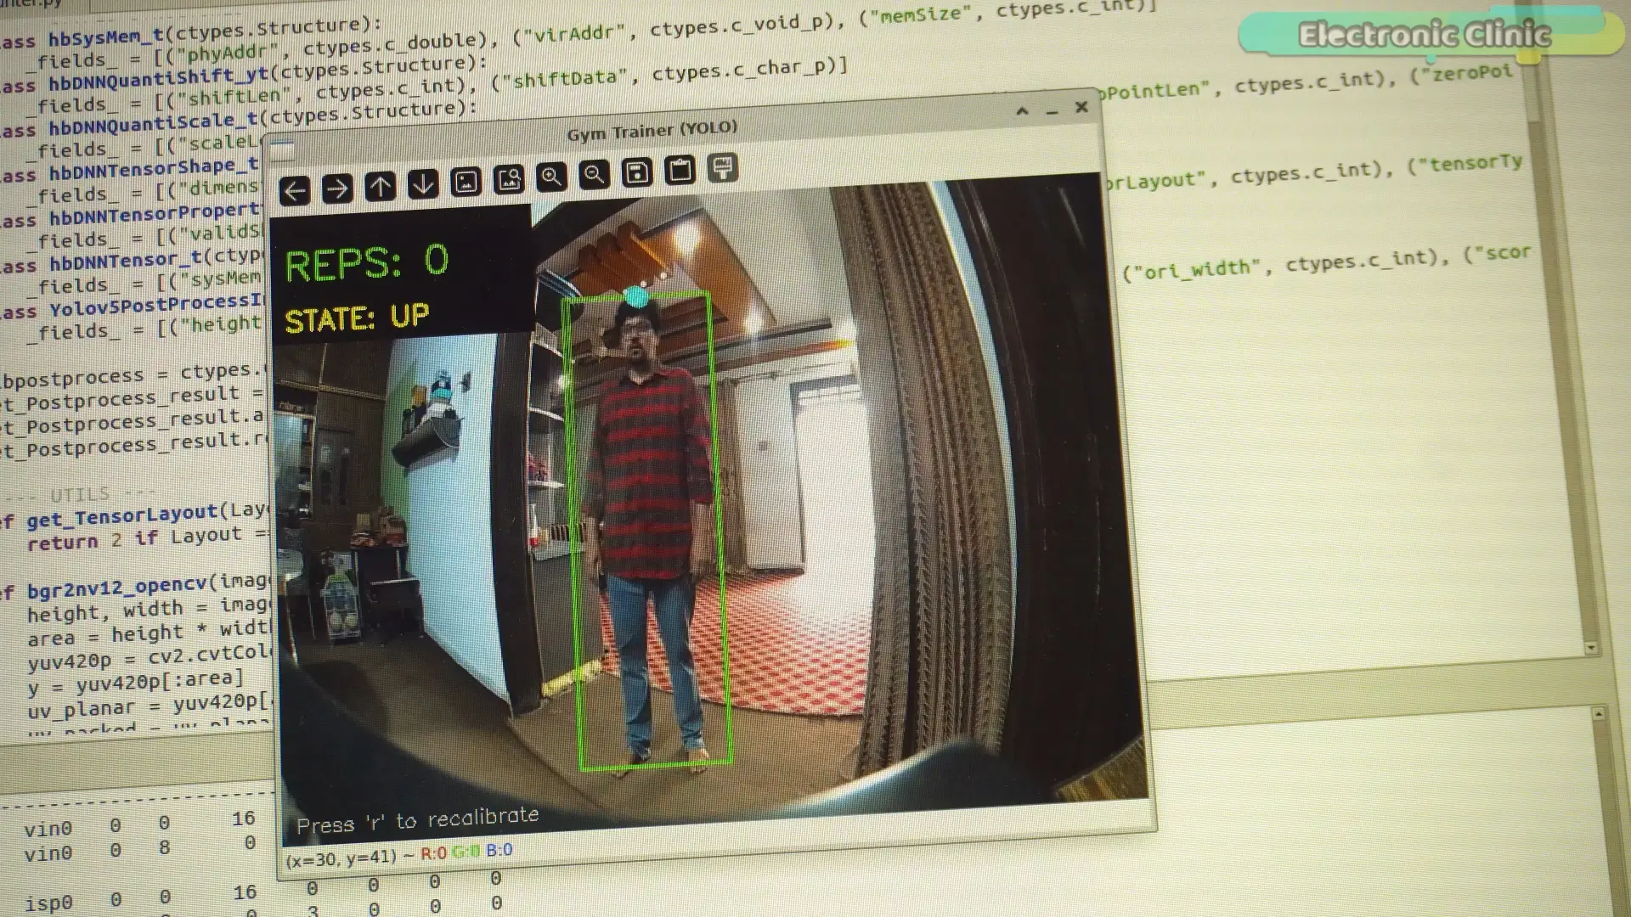
Task: Pan the image right with the arrow
Action: pyautogui.click(x=337, y=188)
